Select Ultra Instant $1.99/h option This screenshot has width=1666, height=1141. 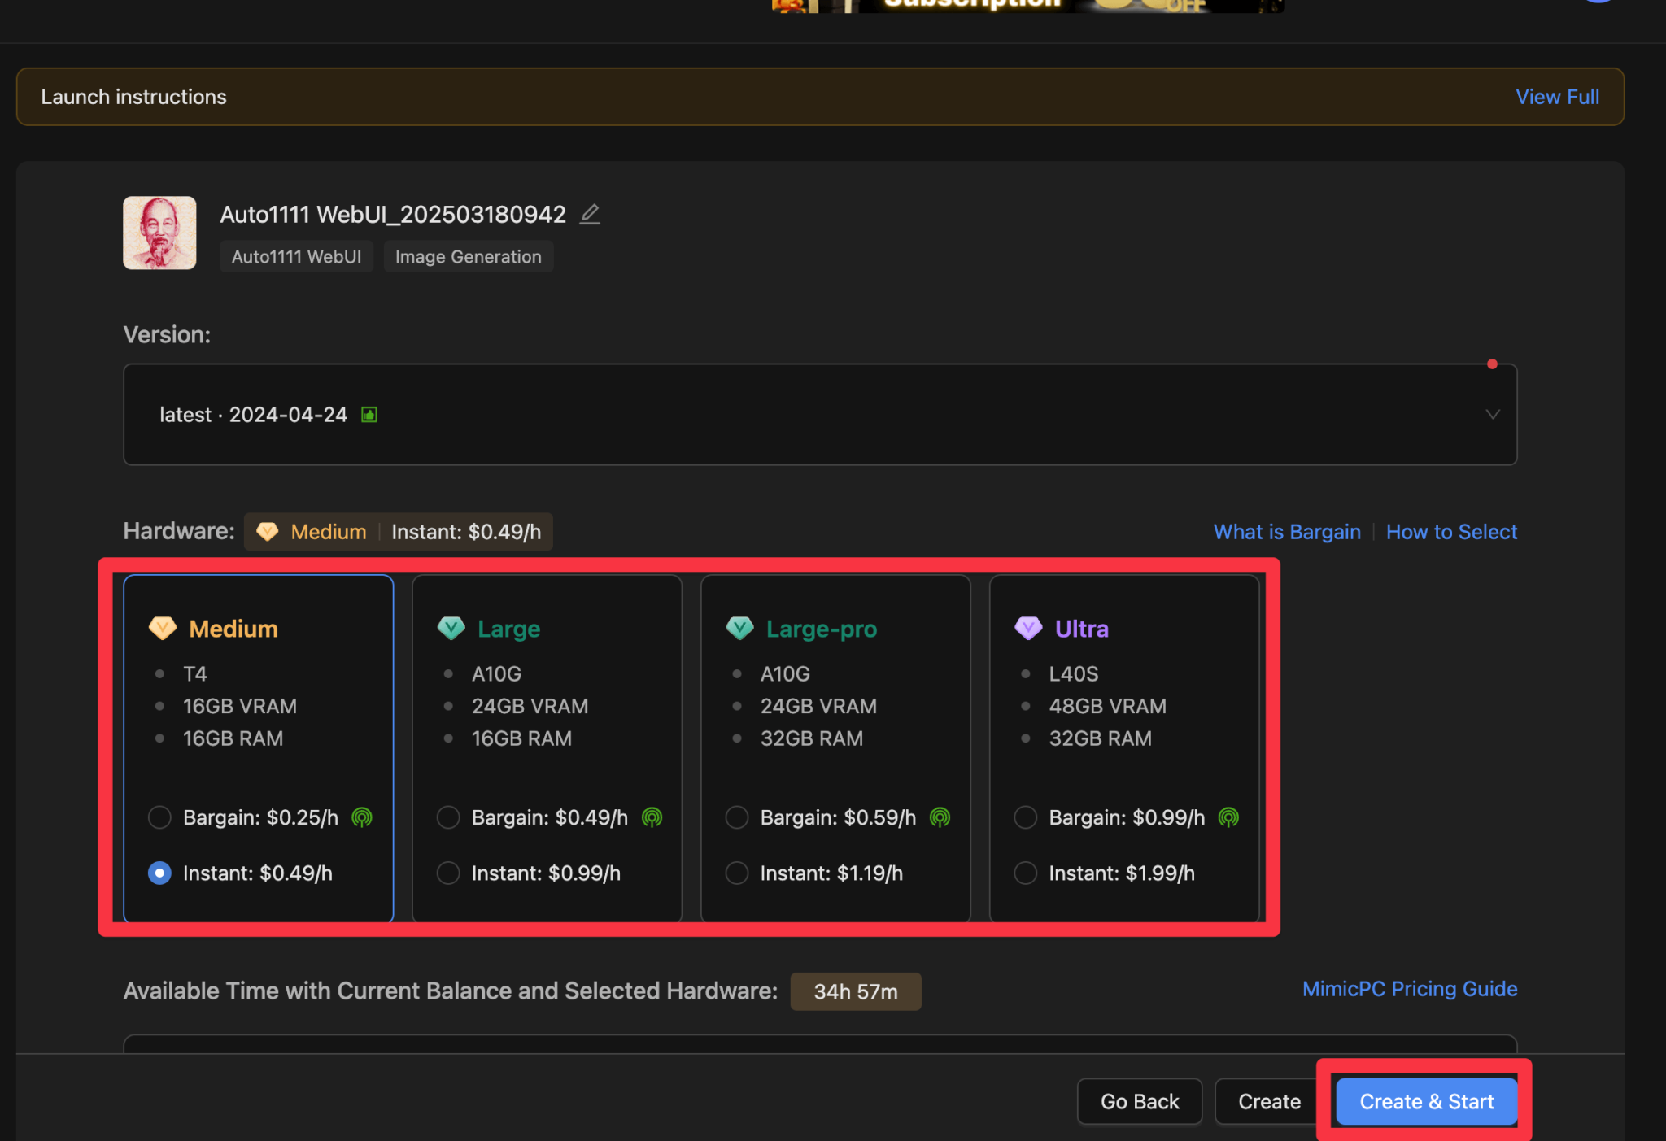1026,873
